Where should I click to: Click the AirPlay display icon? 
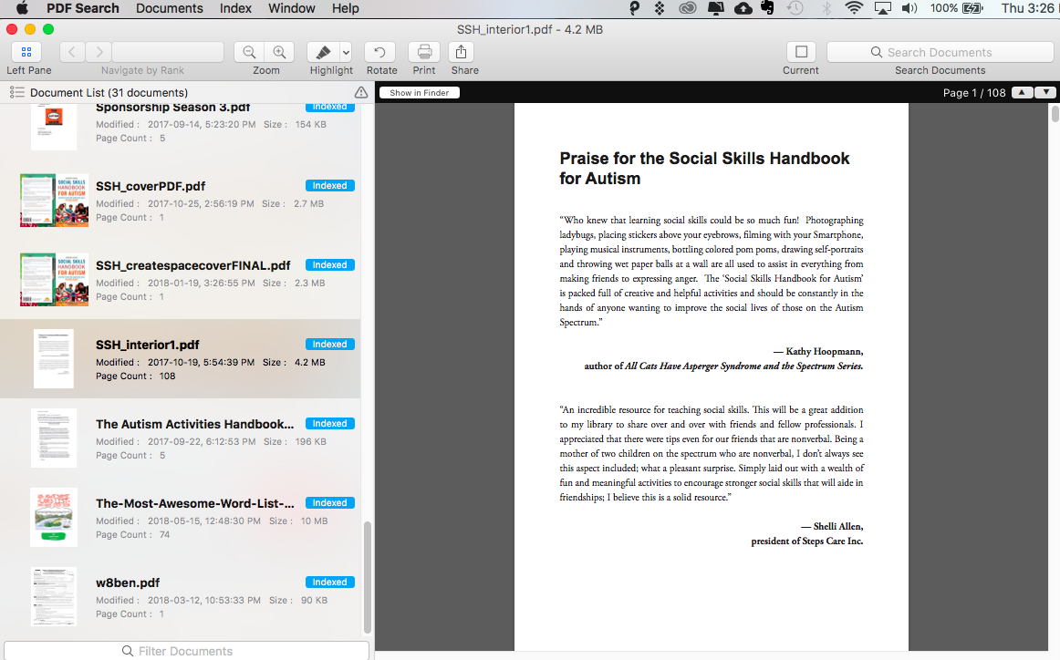click(882, 8)
